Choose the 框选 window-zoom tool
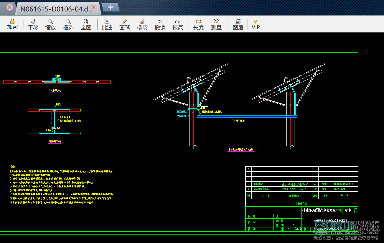This screenshot has width=384, height=243. click(x=68, y=25)
